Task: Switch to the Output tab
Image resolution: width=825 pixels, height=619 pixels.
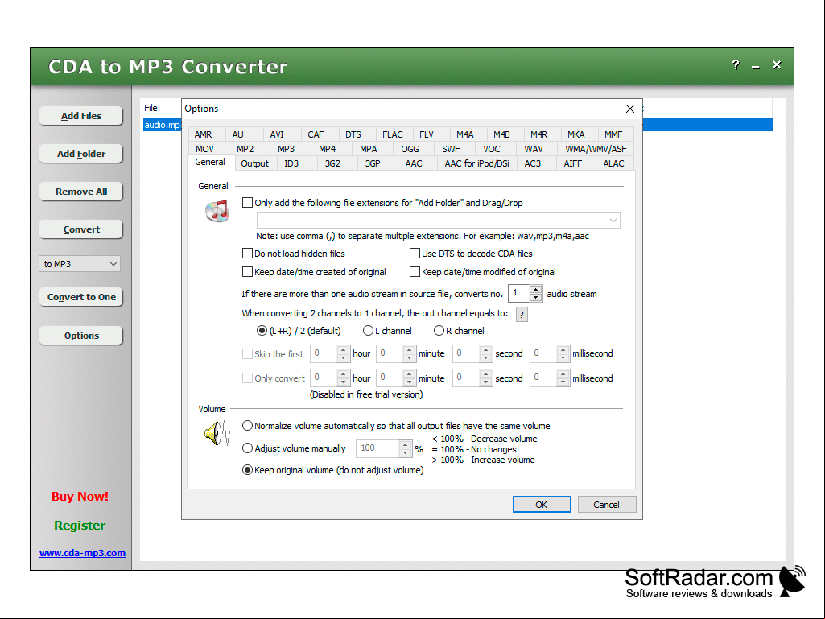Action: click(254, 163)
